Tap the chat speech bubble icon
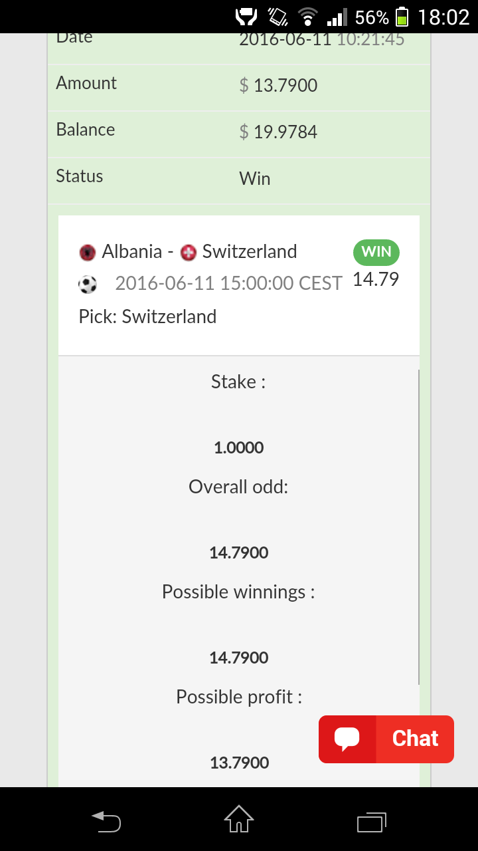The image size is (478, 851). [347, 739]
